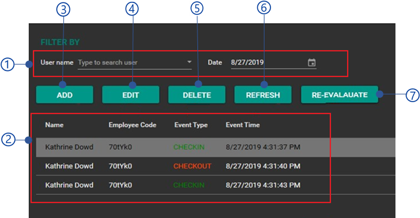Click the User name label
Image resolution: width=420 pixels, height=218 pixels.
coord(57,63)
